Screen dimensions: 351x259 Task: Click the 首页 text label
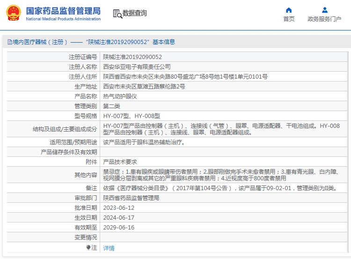[x=289, y=19]
